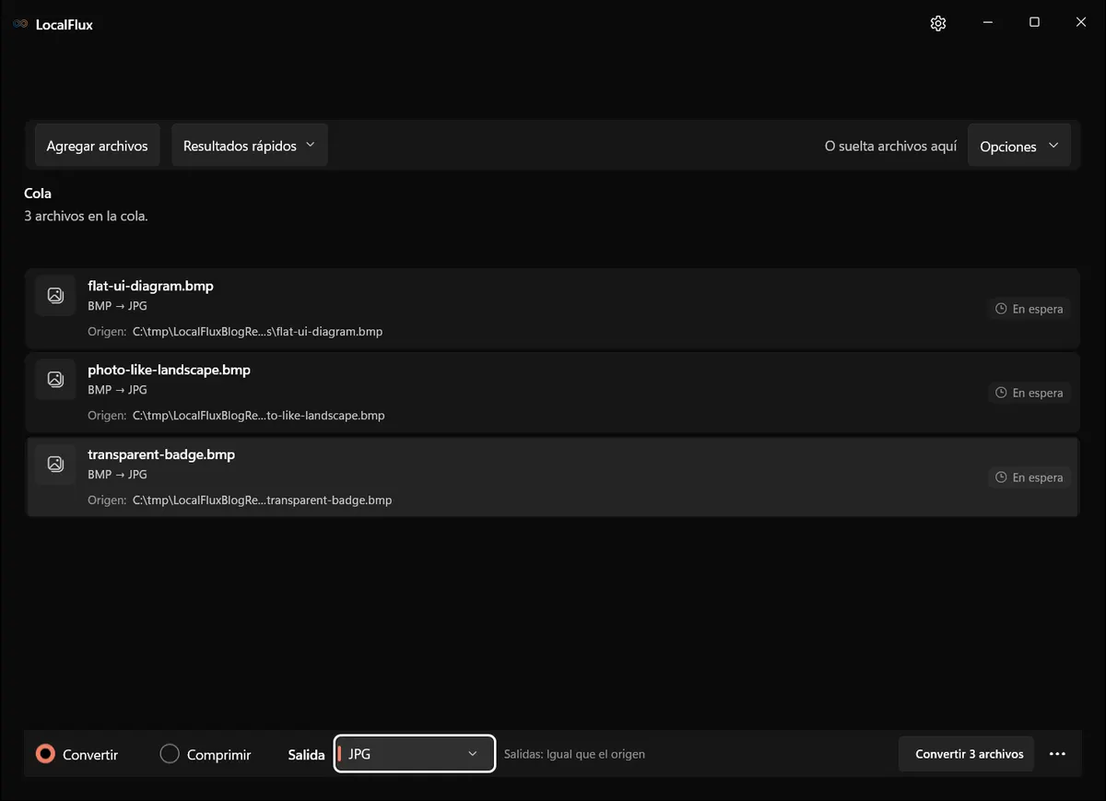Image resolution: width=1106 pixels, height=801 pixels.
Task: Click the 'O suelta archivos aquí' text
Action: pyautogui.click(x=891, y=147)
